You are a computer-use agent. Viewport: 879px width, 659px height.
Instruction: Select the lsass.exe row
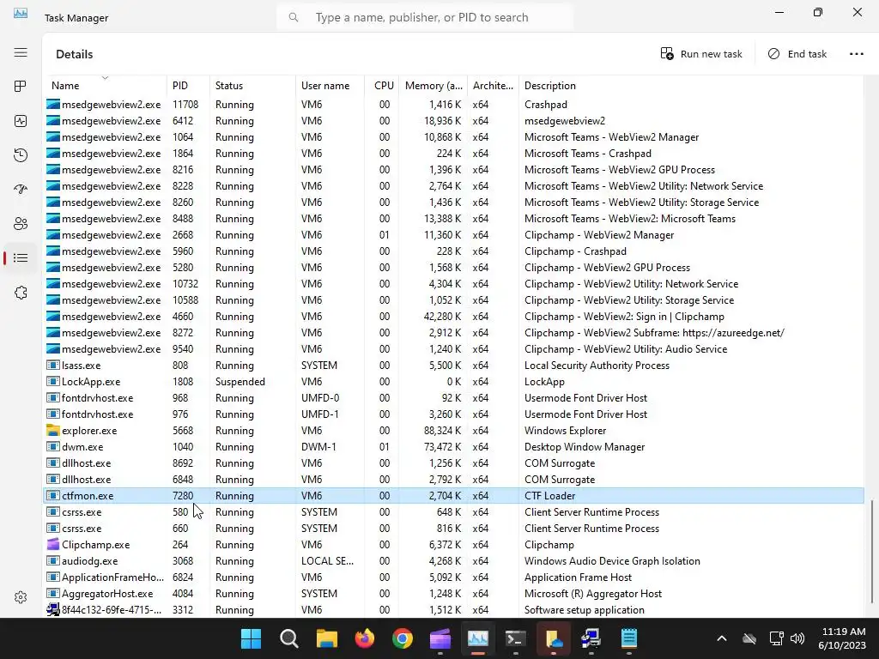coord(454,366)
